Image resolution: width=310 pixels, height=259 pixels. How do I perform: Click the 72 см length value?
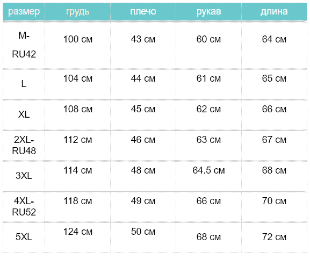274,237
